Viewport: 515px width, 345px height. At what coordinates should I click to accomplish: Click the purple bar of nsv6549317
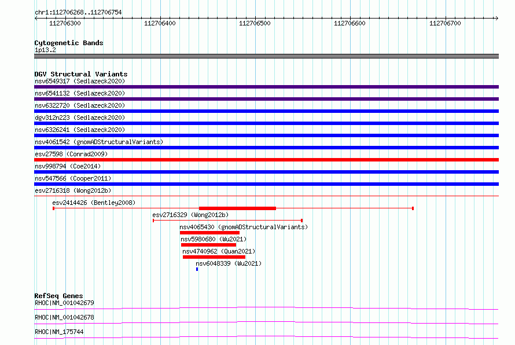pos(266,87)
